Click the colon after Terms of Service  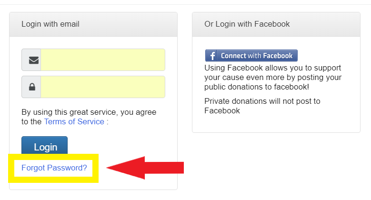pos(108,122)
